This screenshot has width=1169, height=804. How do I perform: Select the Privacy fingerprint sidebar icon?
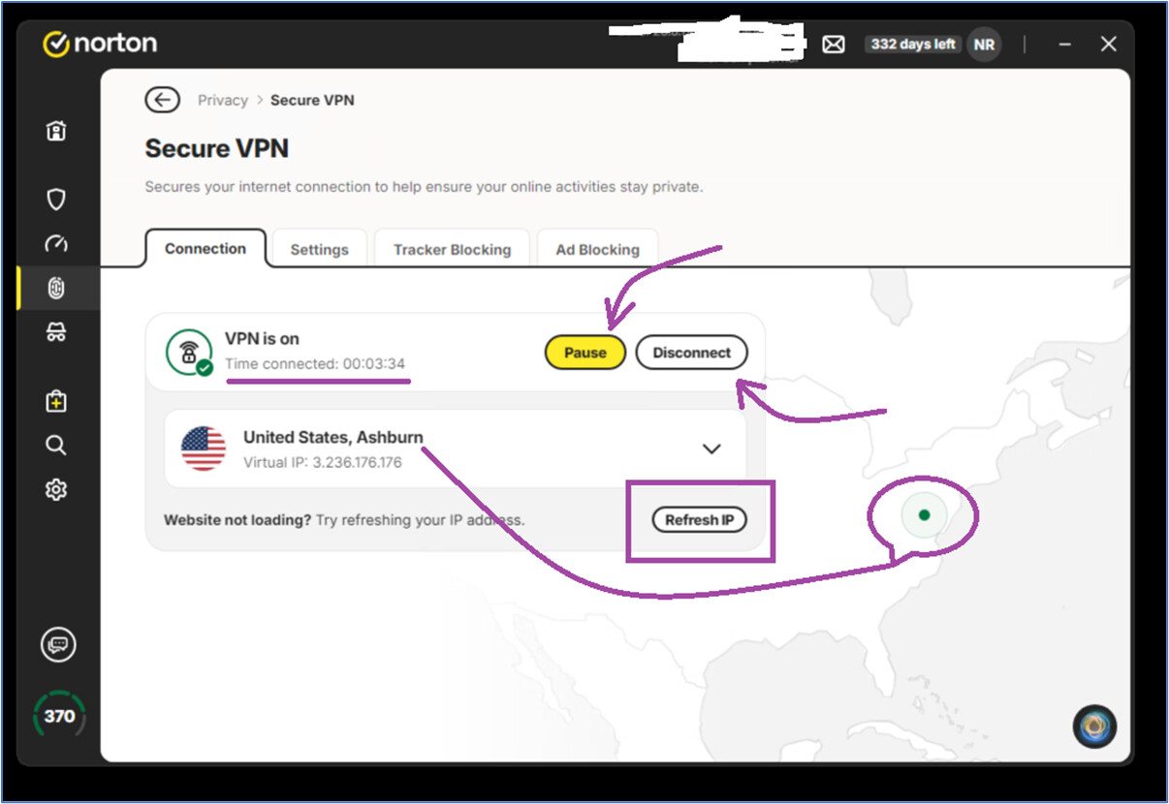(56, 289)
